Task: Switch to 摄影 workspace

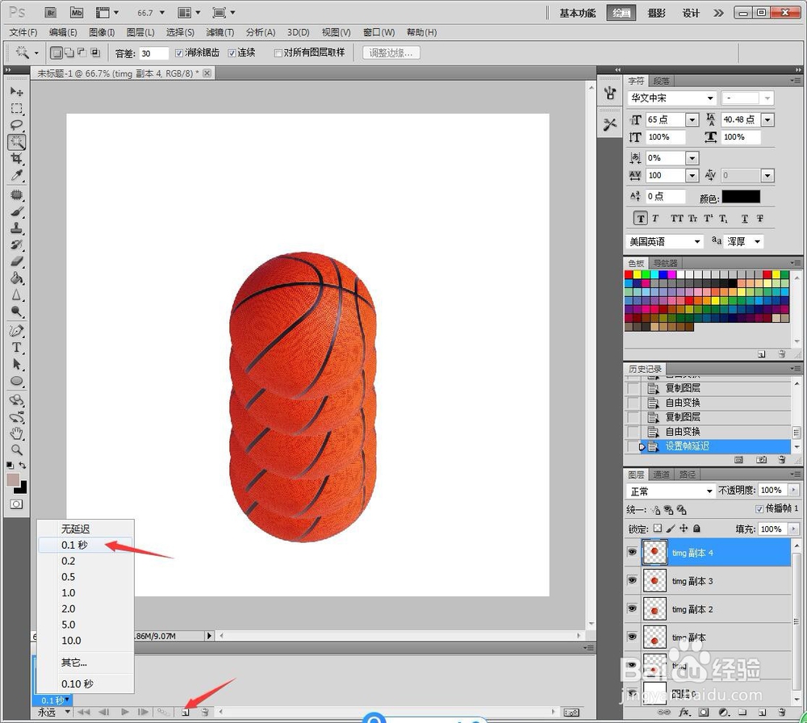Action: pos(656,13)
